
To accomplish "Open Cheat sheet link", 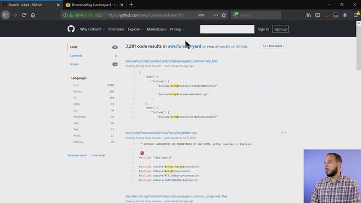I will (98, 156).
